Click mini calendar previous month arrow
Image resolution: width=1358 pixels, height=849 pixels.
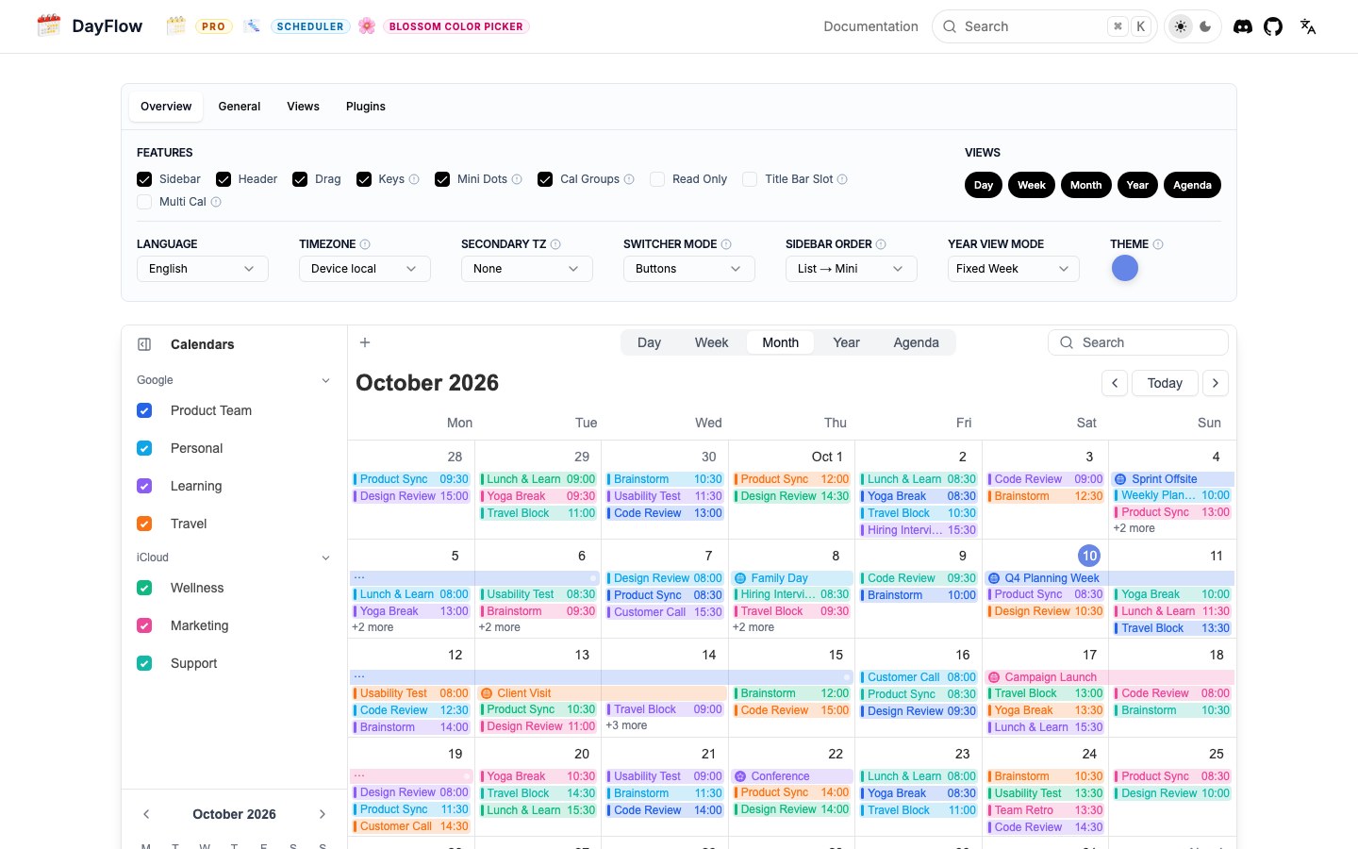click(x=146, y=814)
